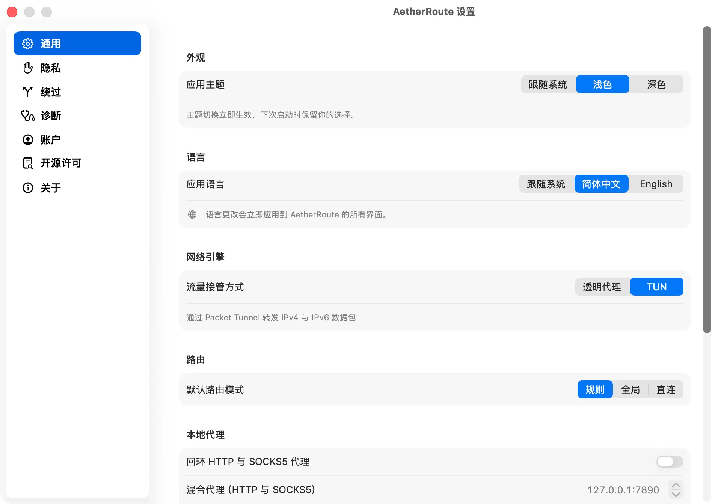This screenshot has width=721, height=504.
Task: Select TUN traffic mode
Action: (656, 287)
